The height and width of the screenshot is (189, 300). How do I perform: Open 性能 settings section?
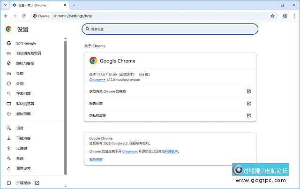(20, 74)
